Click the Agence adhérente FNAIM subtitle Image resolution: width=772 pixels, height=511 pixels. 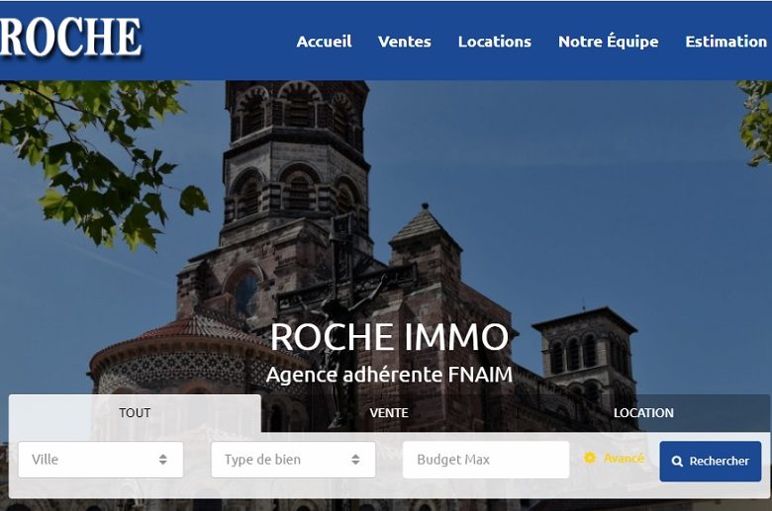(x=389, y=375)
